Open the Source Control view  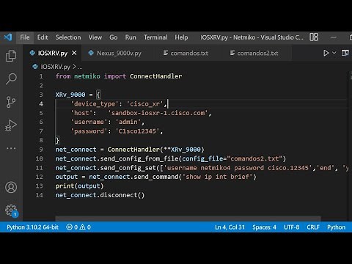click(11, 102)
